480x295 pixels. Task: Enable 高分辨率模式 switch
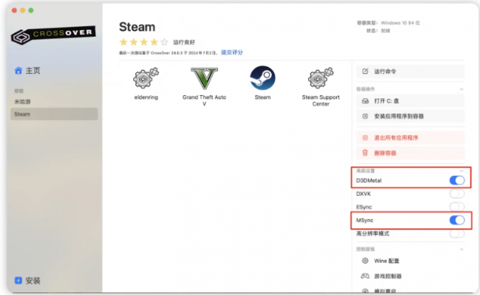tap(457, 234)
